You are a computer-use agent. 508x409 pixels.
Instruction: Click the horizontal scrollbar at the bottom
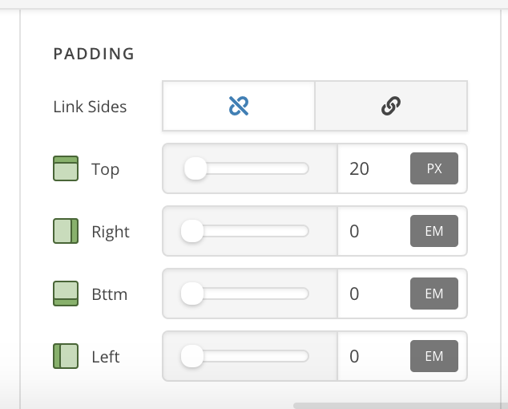[399, 406]
